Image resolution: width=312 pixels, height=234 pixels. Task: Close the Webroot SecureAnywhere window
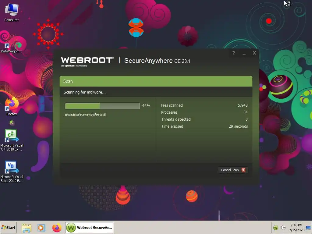point(254,53)
